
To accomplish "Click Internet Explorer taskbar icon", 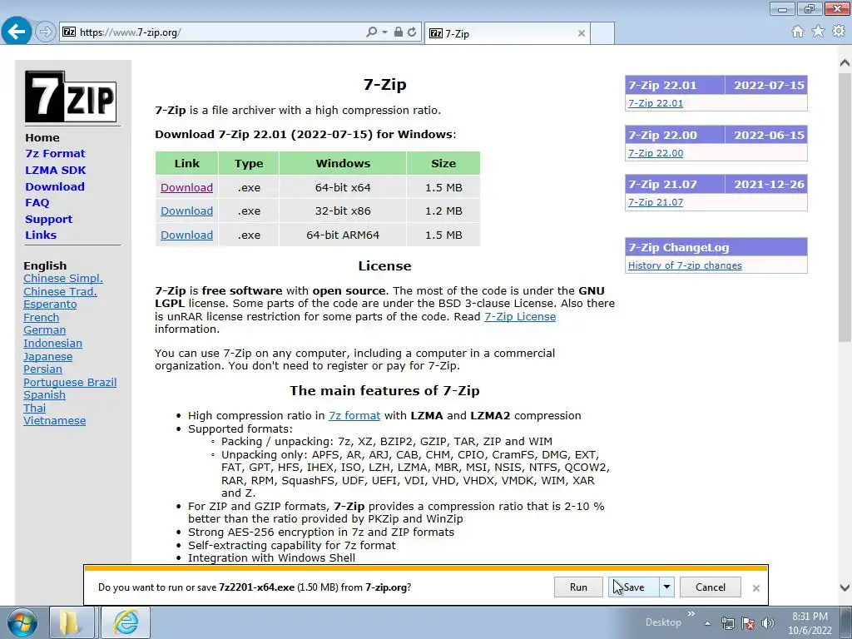I will point(126,622).
